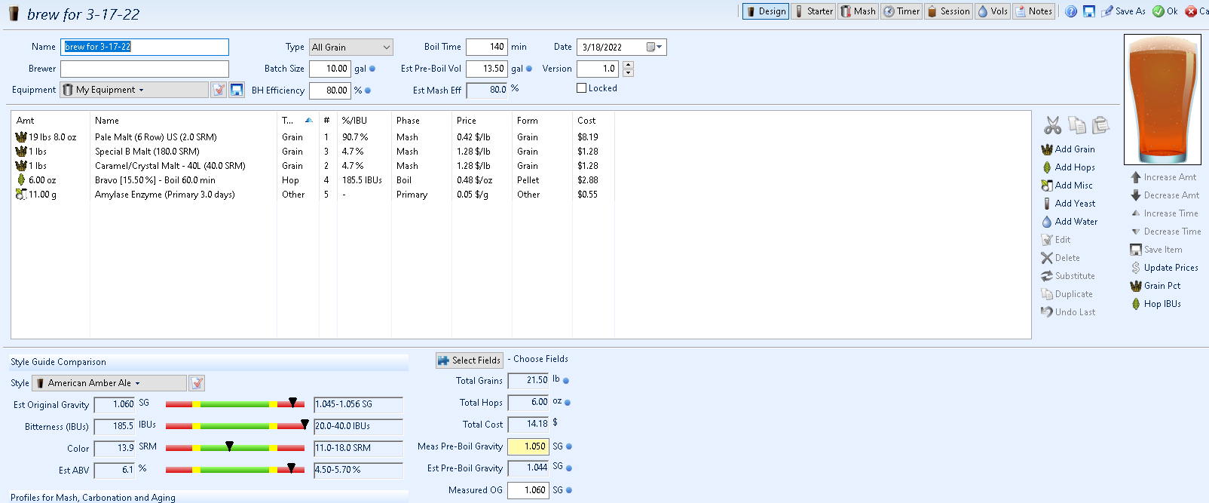This screenshot has width=1209, height=503.
Task: Click Decrease Amt arrow
Action: pos(1165,195)
